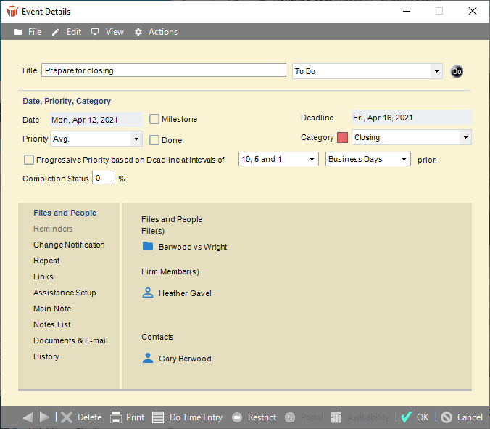This screenshot has height=429, width=490.
Task: Click the round Do icon beside event type
Action: tap(457, 71)
